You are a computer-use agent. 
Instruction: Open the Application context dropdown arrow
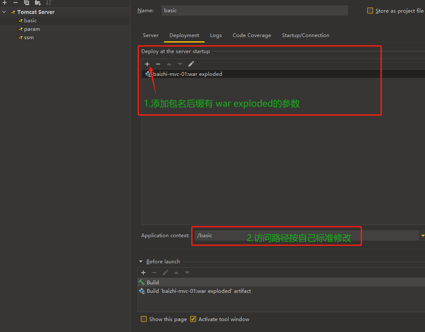422,236
